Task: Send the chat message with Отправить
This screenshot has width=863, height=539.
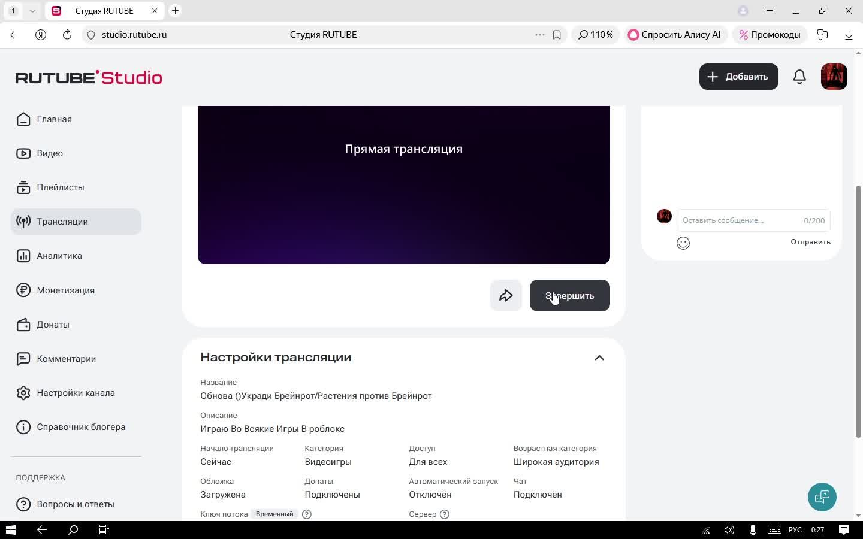Action: 810,242
